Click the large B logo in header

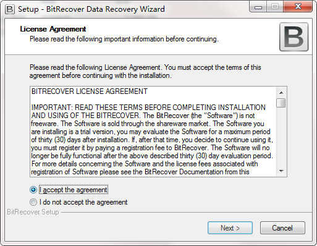tap(294, 37)
